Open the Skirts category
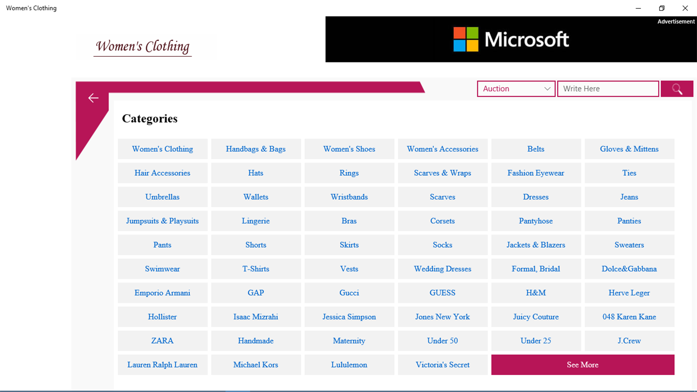 [349, 245]
